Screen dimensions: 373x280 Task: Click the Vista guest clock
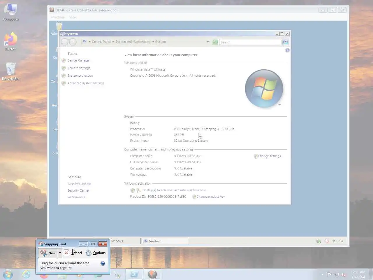coord(337,241)
